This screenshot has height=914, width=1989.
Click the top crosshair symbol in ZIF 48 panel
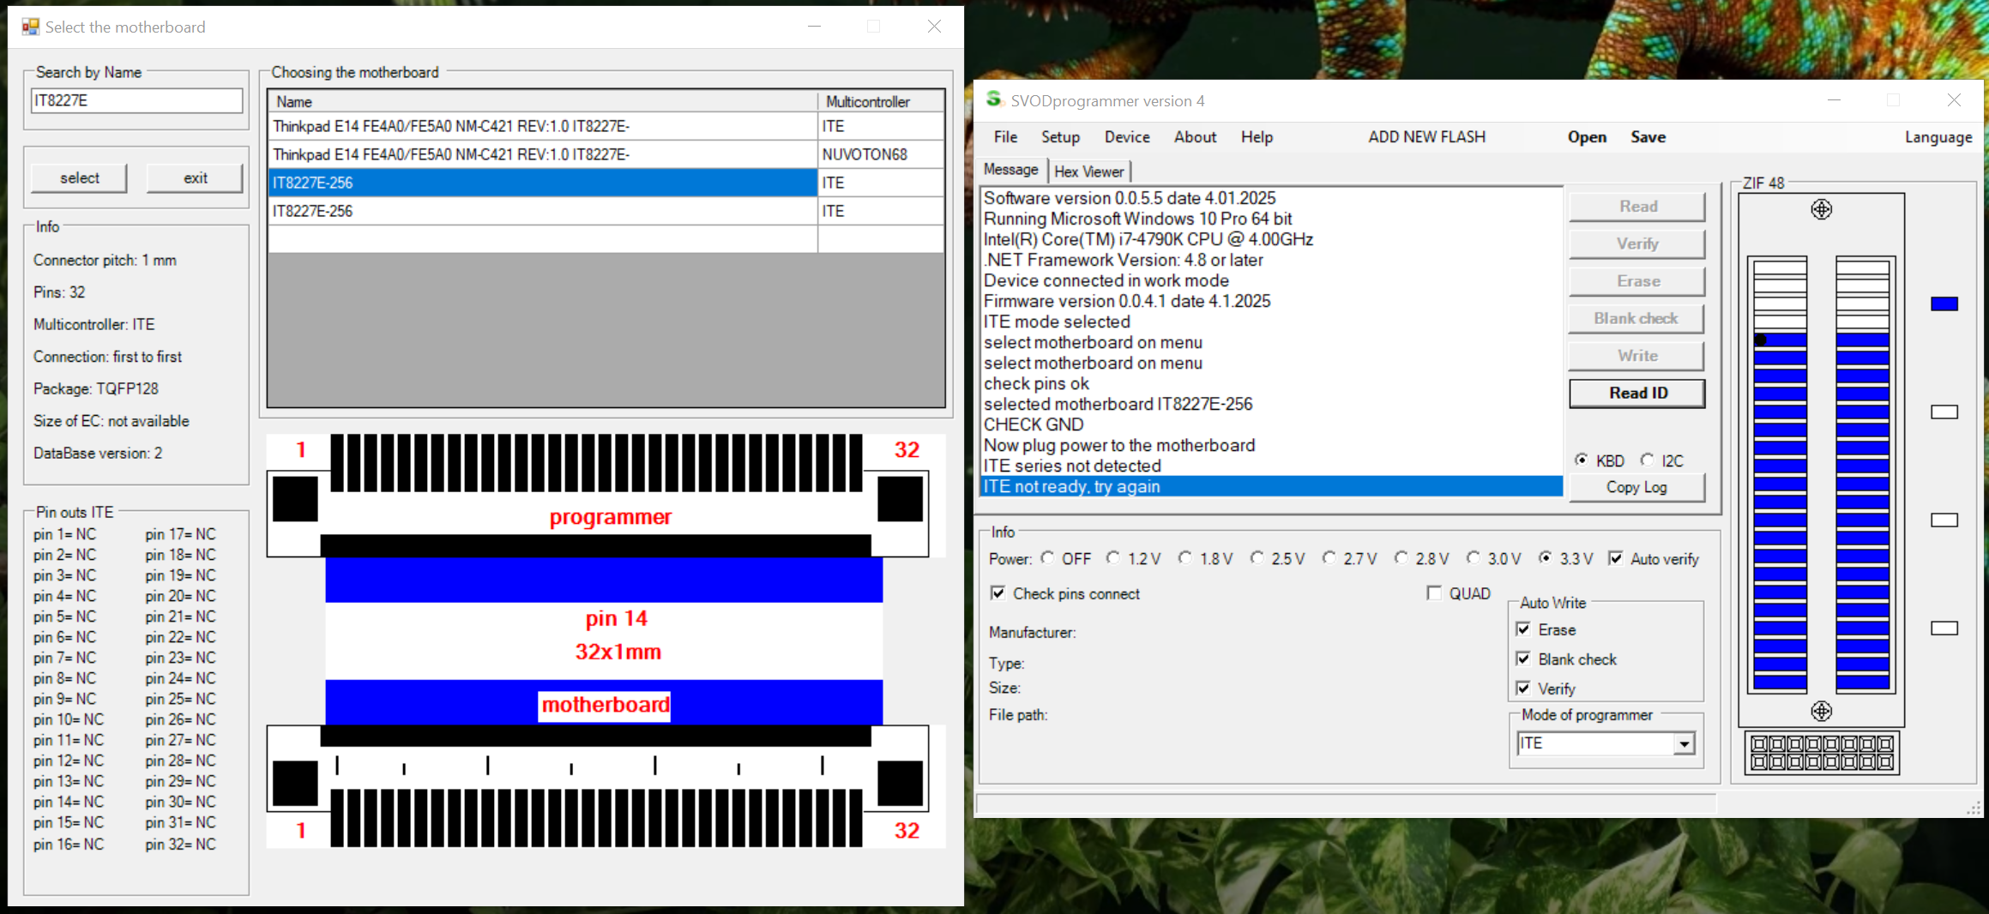1821,209
